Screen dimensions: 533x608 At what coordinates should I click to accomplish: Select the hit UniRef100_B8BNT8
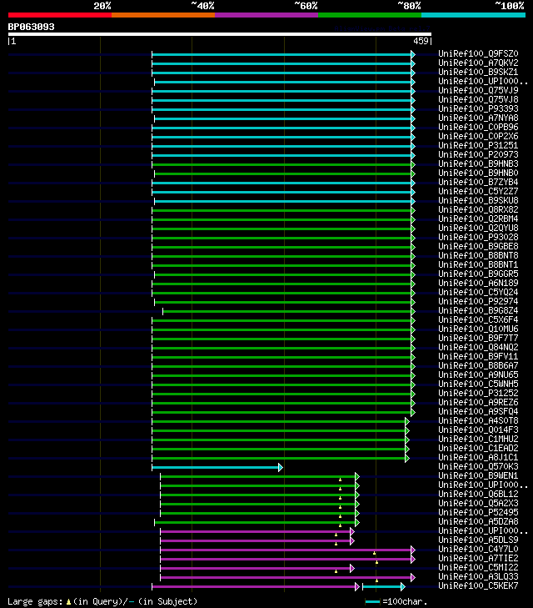tap(478, 255)
